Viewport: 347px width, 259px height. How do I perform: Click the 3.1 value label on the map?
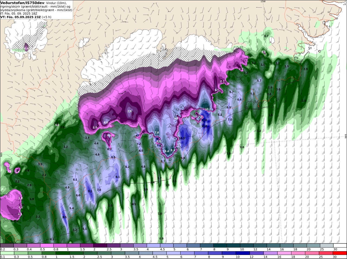(263, 65)
